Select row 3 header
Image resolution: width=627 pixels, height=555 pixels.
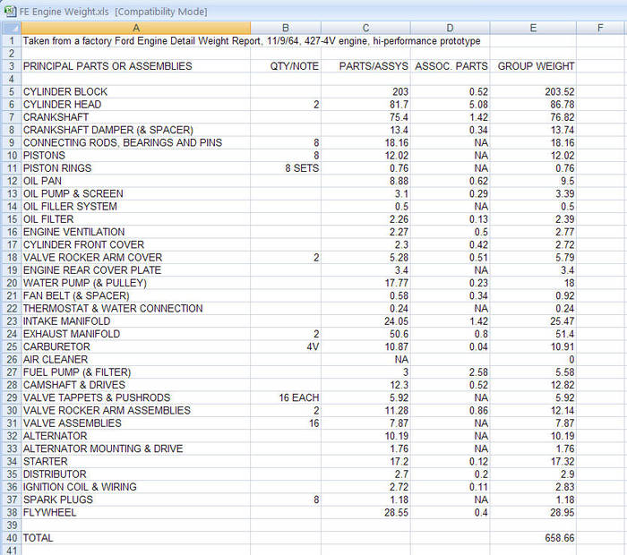[x=10, y=66]
